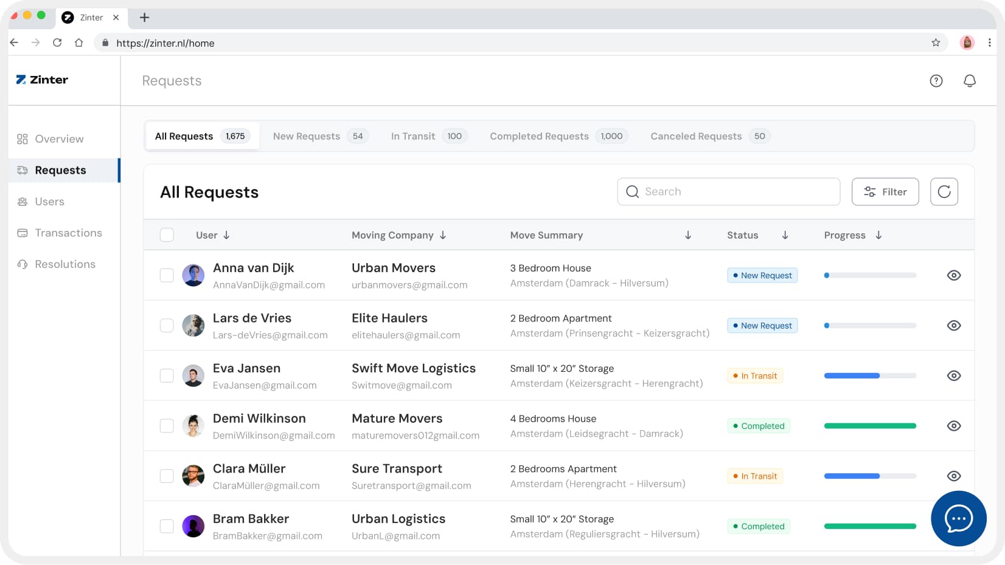The height and width of the screenshot is (565, 1005).
Task: Check Eva Jansen's row checkbox
Action: point(167,375)
